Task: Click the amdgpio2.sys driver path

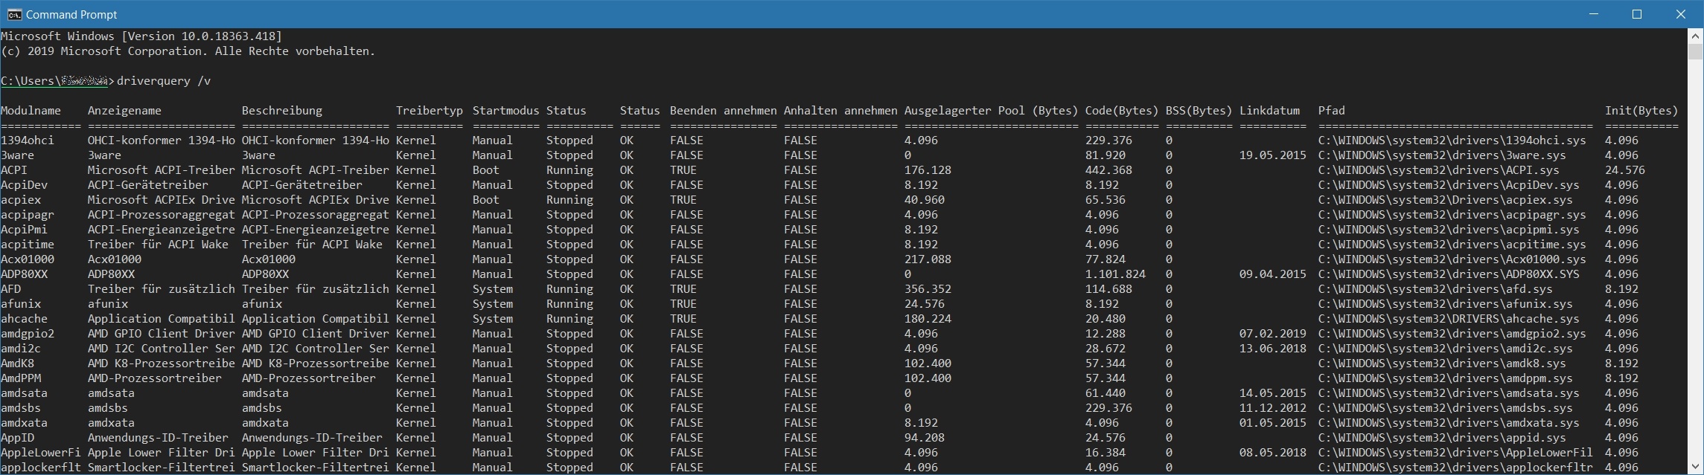Action: click(1452, 334)
